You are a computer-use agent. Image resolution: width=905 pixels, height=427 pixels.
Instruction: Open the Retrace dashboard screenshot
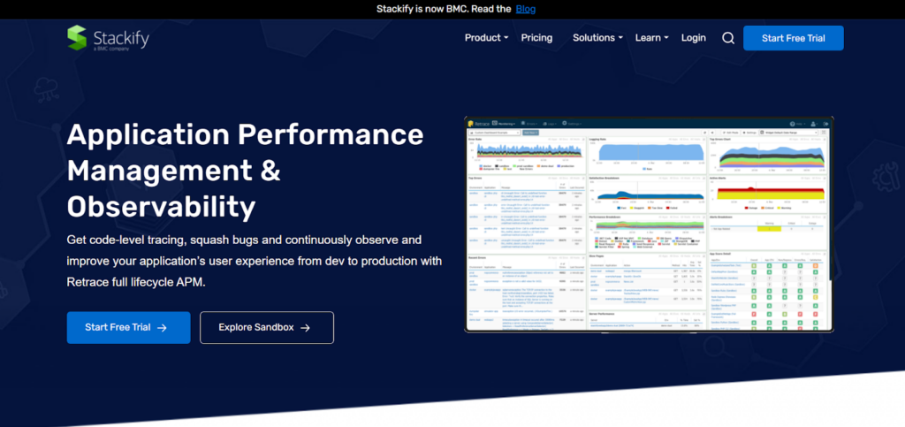pos(649,225)
